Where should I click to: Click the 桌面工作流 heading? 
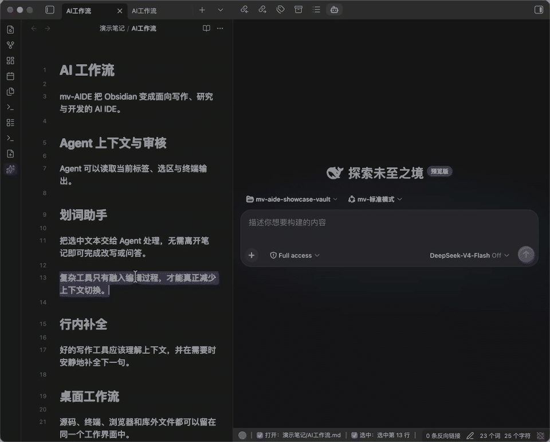(89, 396)
